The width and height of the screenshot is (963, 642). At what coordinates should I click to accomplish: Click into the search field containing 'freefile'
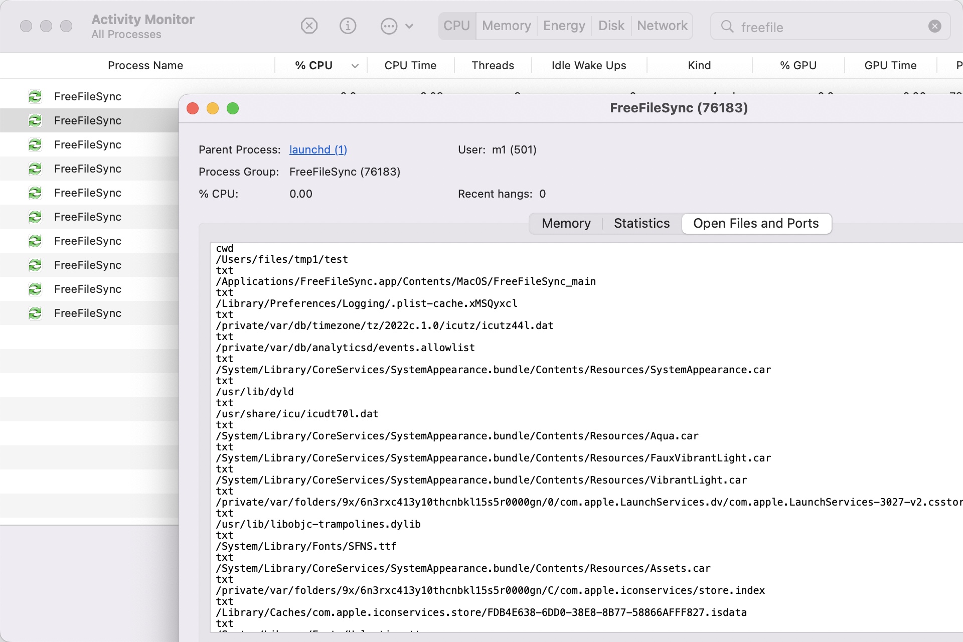(x=830, y=27)
